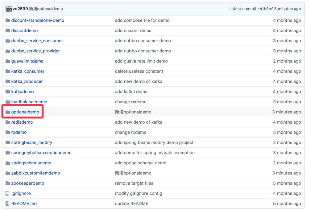
Task: Click folder icon beside springmybatisexceptiondemo
Action: tap(8, 153)
